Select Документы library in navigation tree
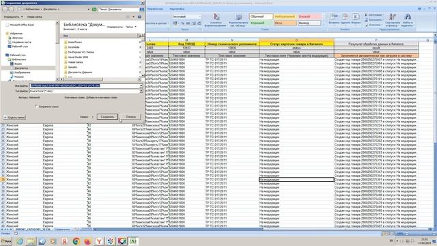The image size is (437, 246). (x=21, y=68)
